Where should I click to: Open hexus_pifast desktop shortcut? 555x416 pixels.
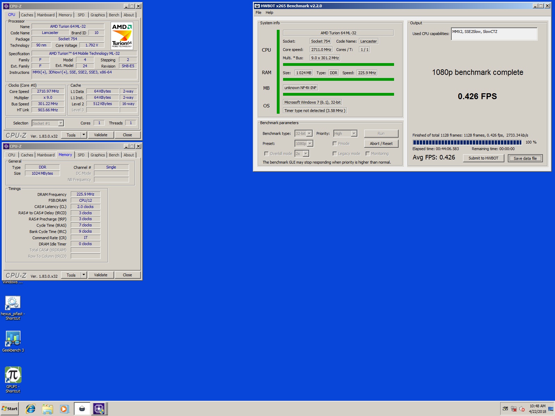coord(13,307)
